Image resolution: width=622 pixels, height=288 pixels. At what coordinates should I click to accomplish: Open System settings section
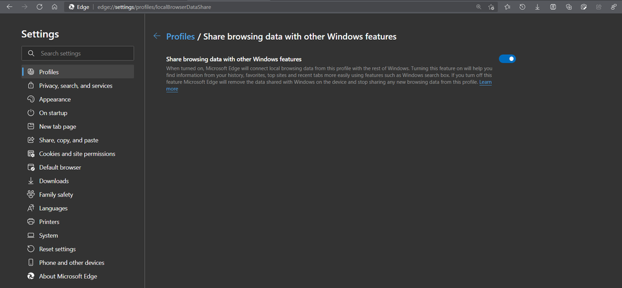(x=78, y=235)
